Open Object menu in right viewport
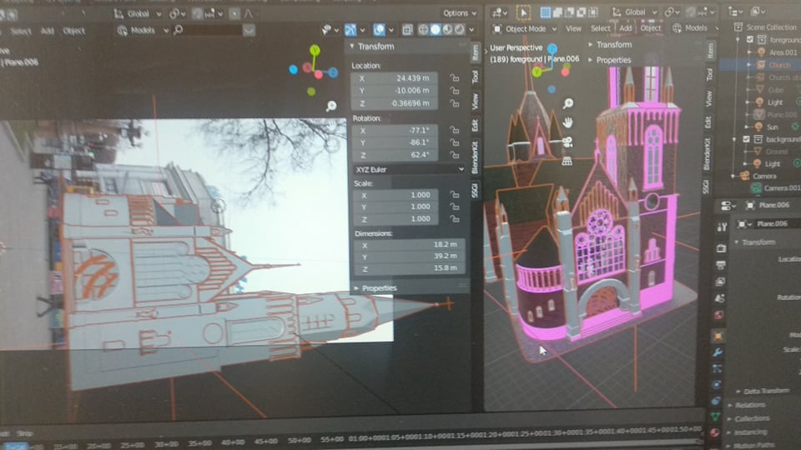 point(650,28)
